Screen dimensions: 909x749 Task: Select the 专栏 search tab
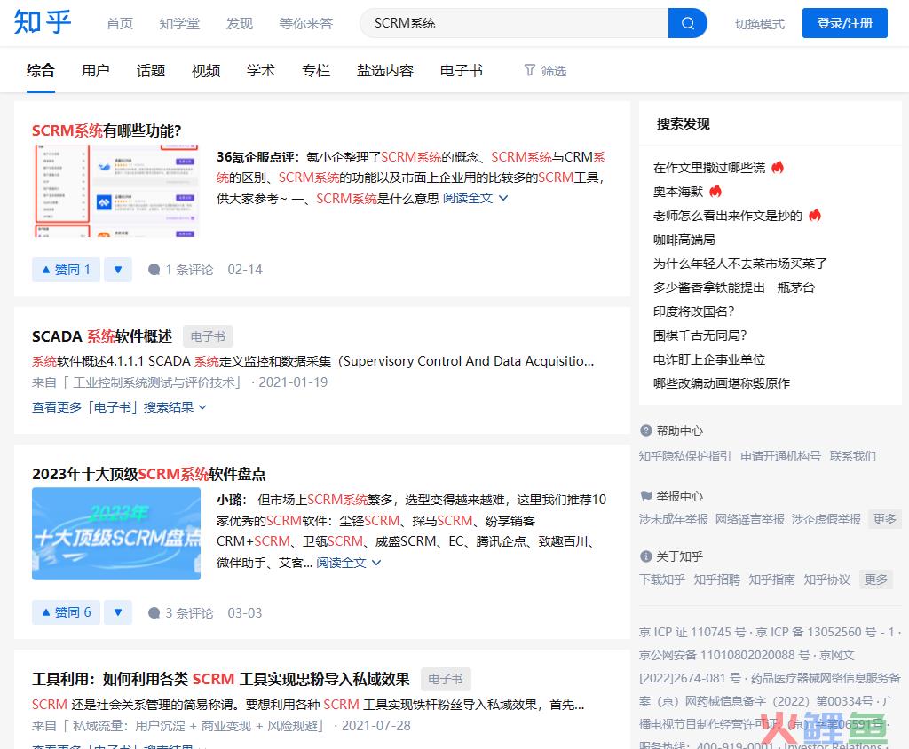(316, 71)
